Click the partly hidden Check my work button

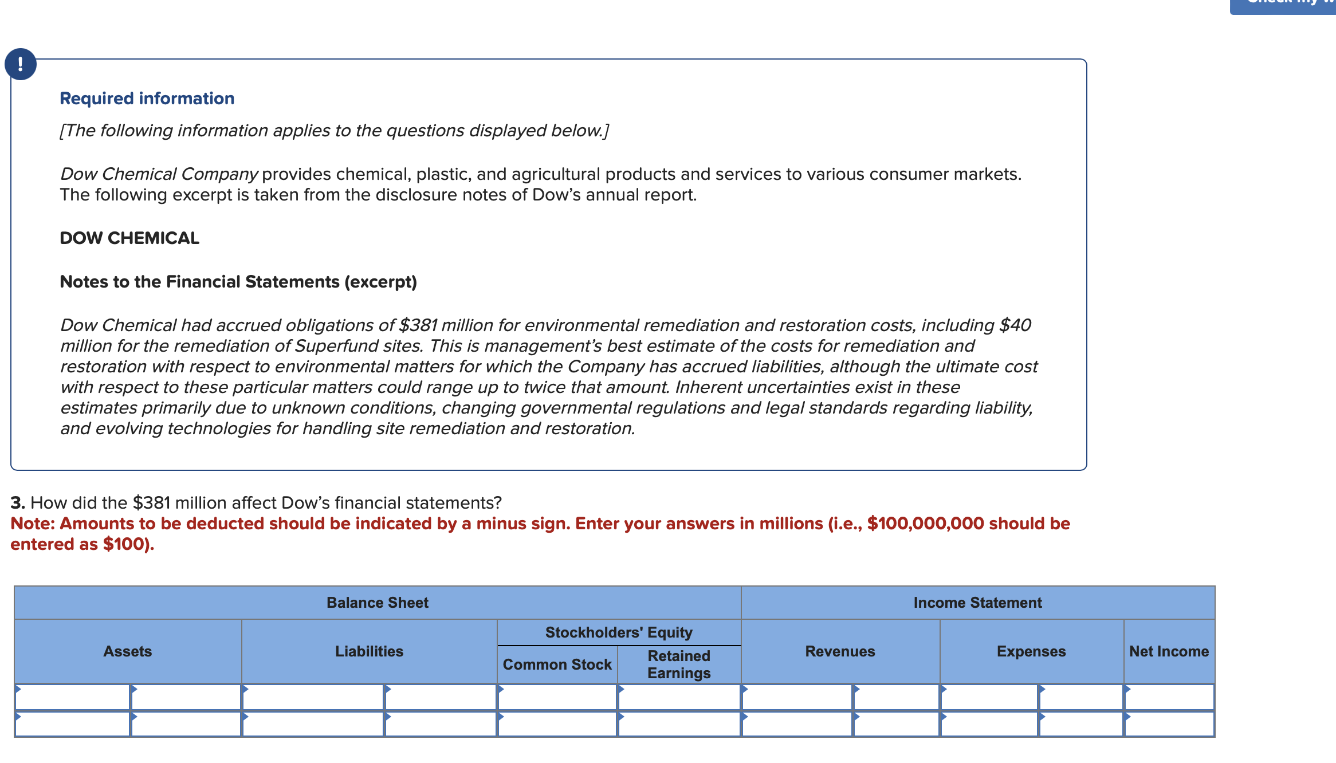click(1283, 6)
